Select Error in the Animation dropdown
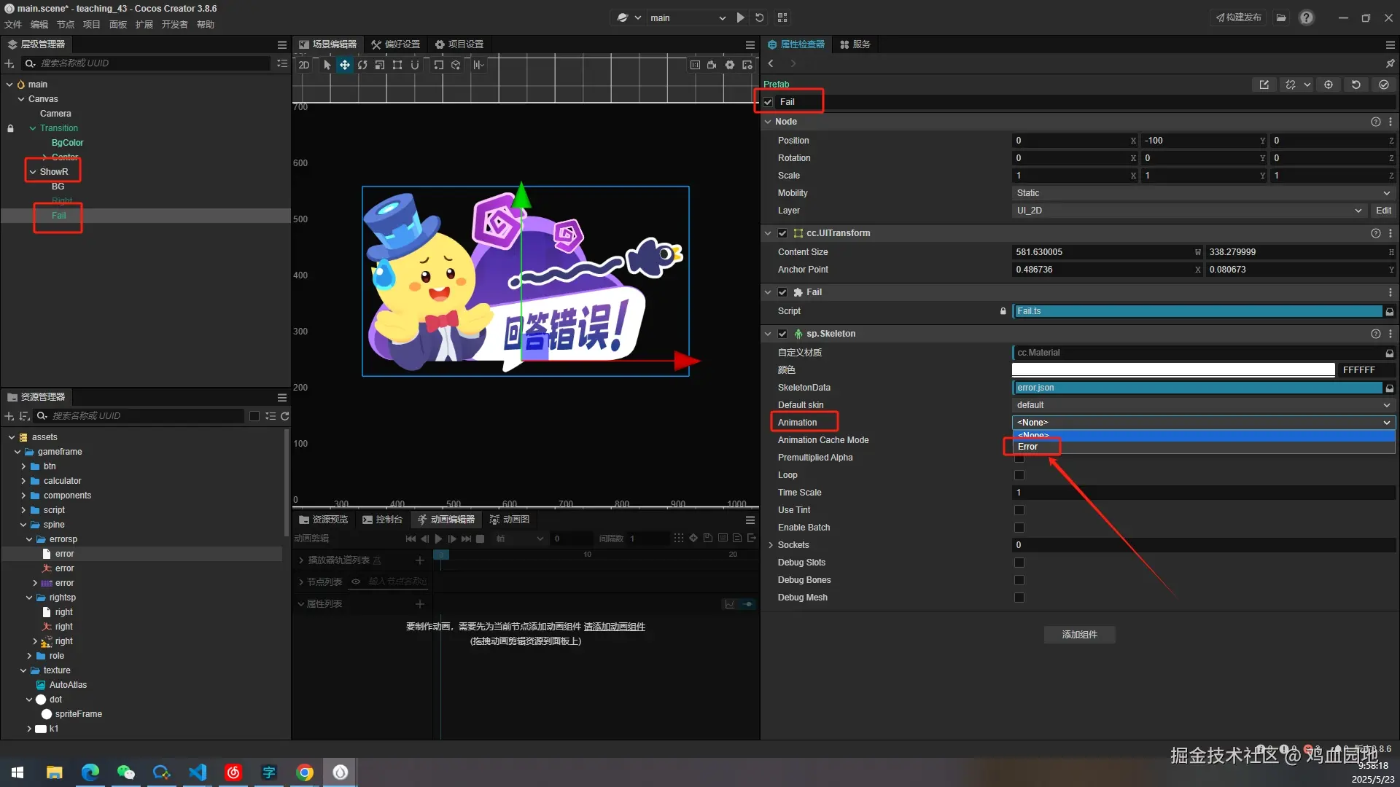The image size is (1400, 787). coord(1028,447)
